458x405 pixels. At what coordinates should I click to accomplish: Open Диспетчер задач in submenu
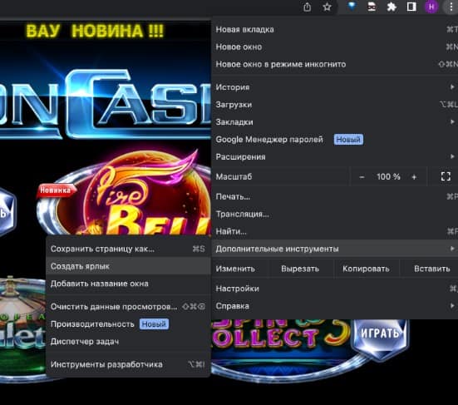tap(128, 341)
